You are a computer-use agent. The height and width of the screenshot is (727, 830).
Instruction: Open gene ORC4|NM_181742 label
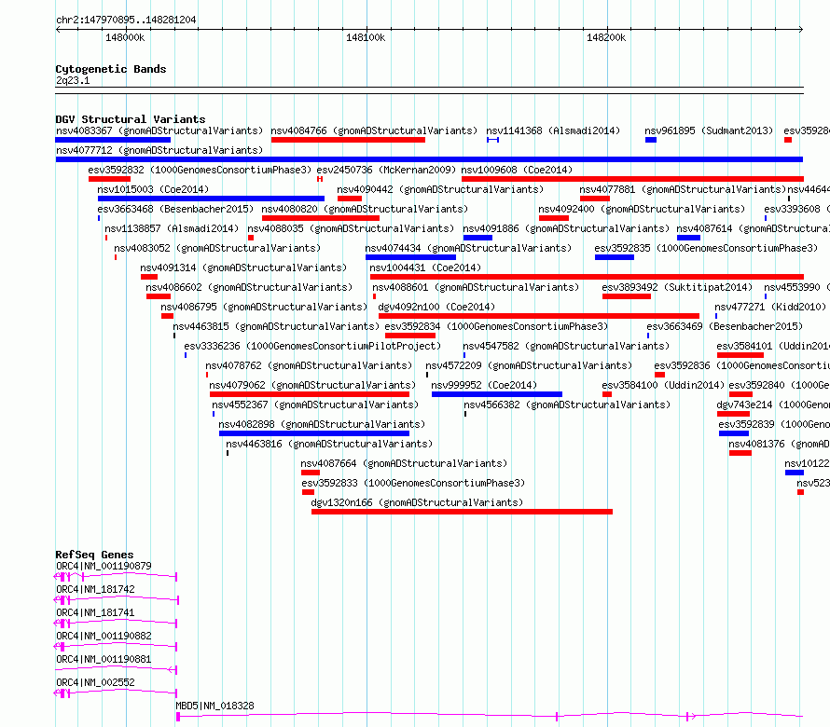95,589
